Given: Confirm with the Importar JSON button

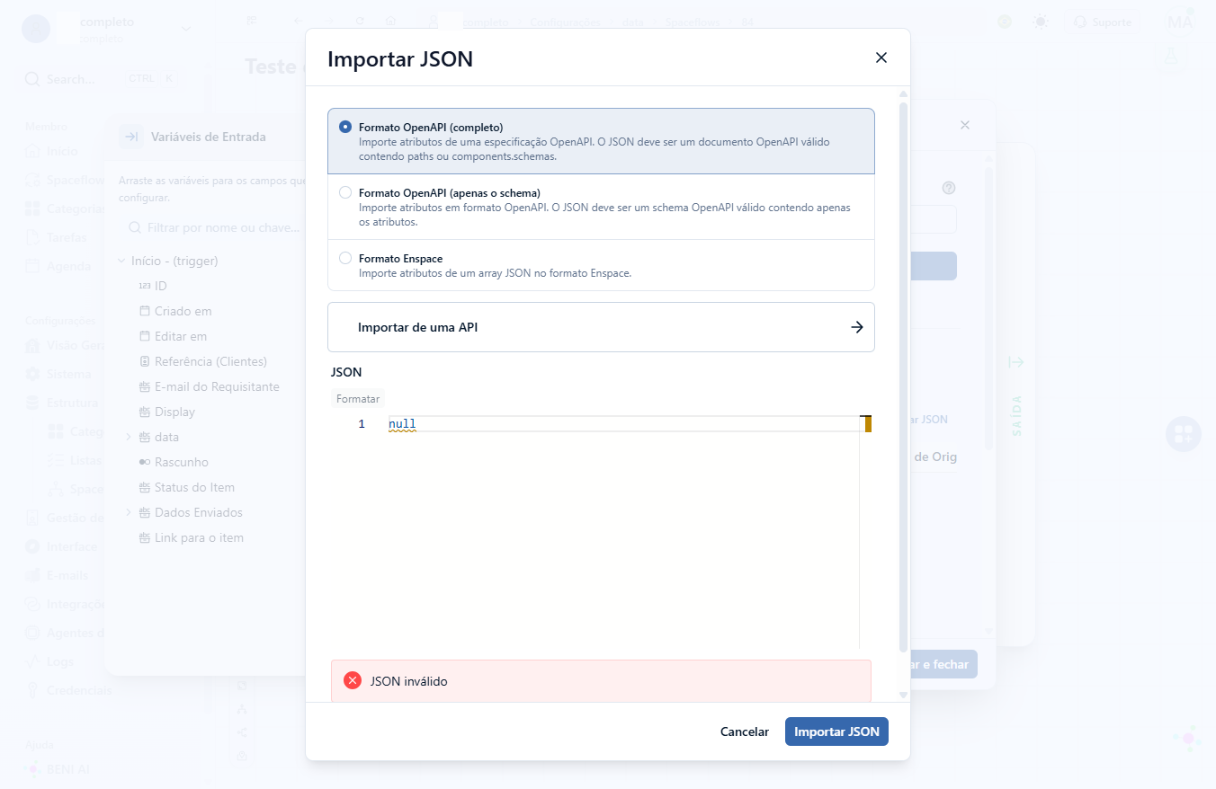Looking at the screenshot, I should [836, 731].
